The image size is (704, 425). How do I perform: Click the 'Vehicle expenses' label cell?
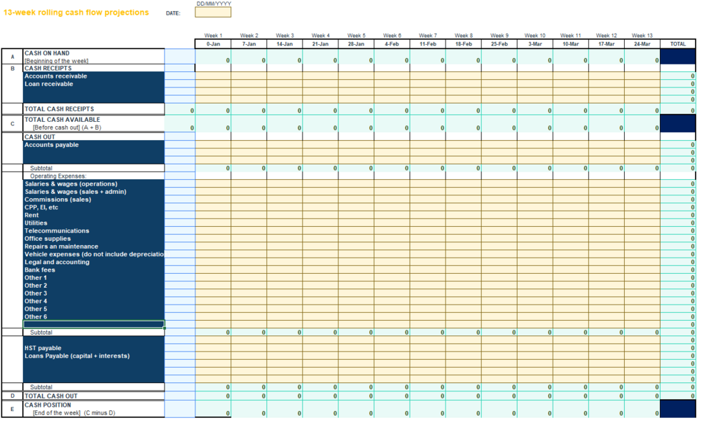click(x=94, y=254)
